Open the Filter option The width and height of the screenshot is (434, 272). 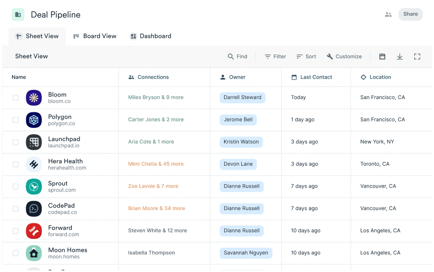(x=275, y=56)
